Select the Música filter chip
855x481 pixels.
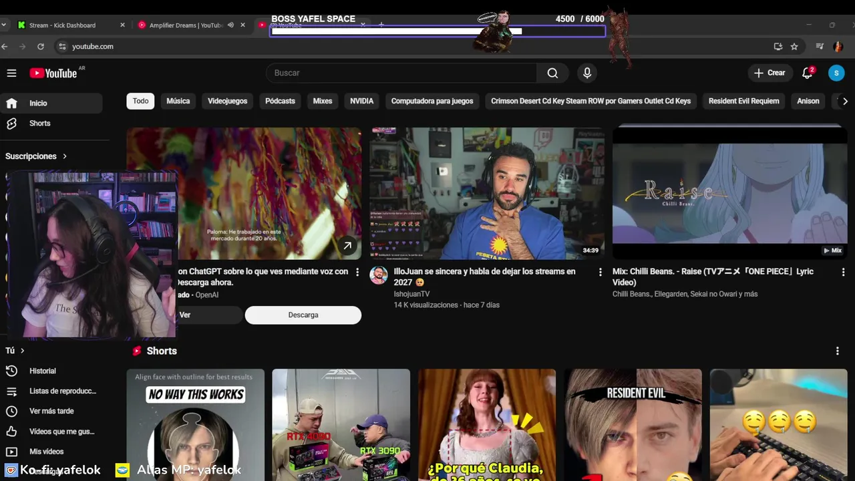pyautogui.click(x=178, y=101)
